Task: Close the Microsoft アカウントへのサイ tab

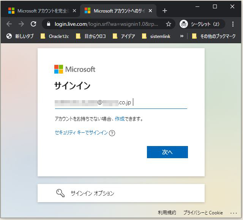Action: (150, 11)
